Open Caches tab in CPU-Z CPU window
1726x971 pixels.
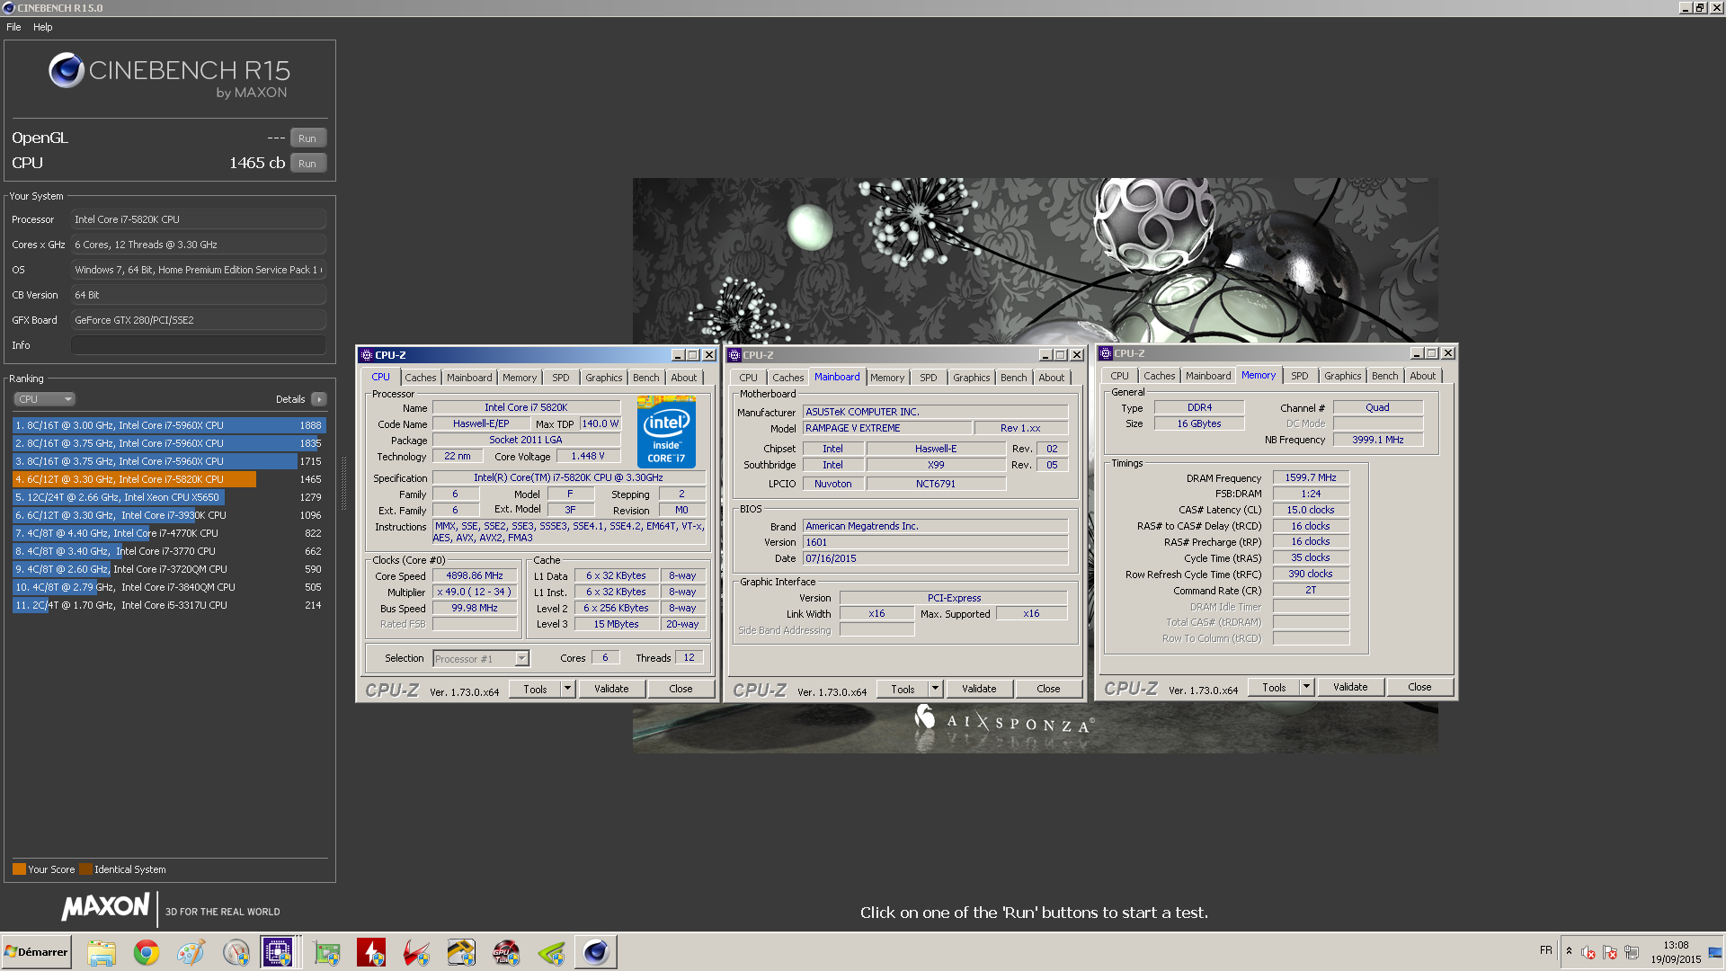[420, 378]
